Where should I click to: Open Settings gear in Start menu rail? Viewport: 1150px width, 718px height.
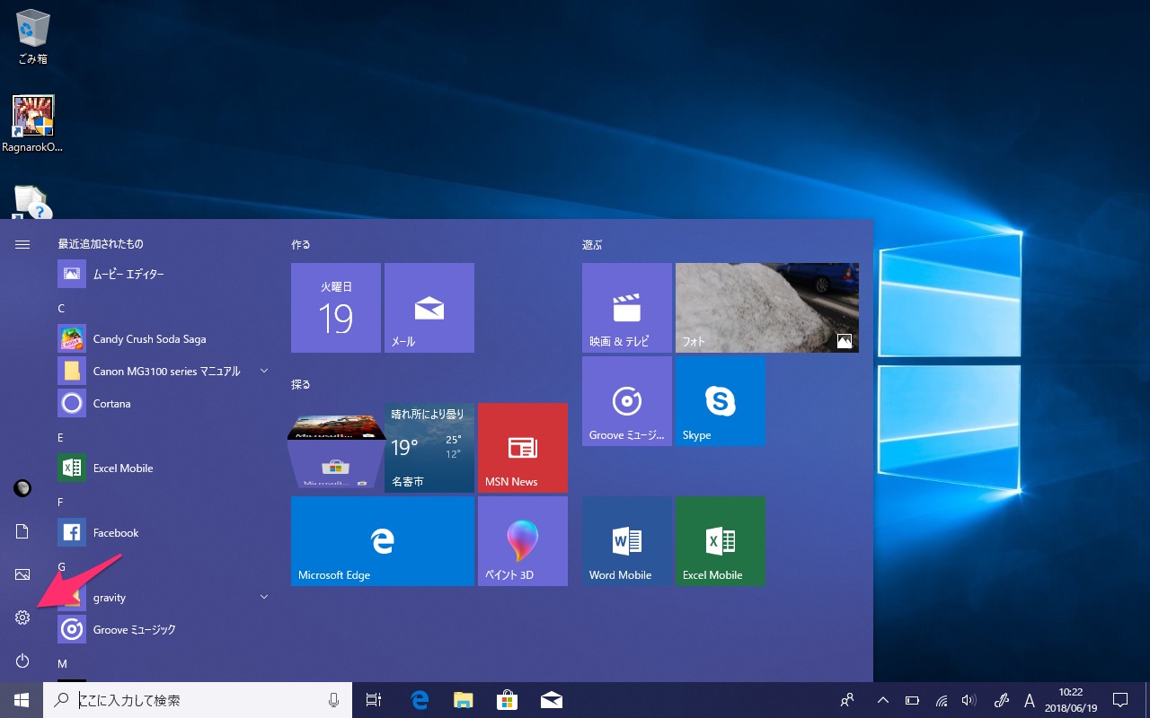pyautogui.click(x=22, y=617)
